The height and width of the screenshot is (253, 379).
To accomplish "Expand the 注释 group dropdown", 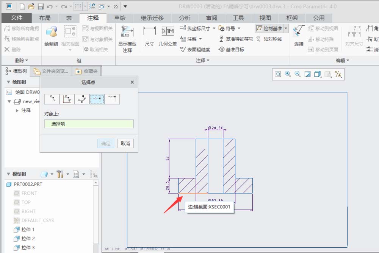I will tap(202, 60).
